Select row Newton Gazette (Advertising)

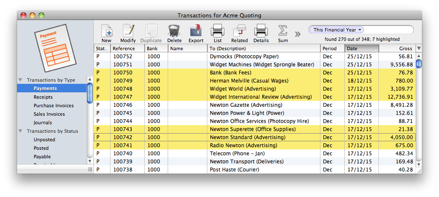[255, 105]
